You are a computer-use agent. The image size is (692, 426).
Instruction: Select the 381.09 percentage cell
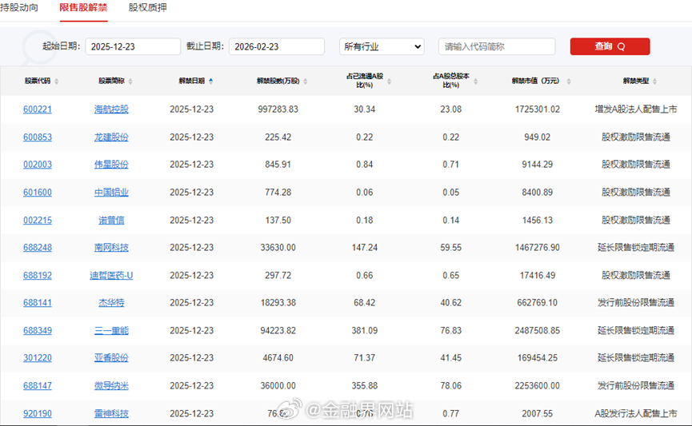365,330
